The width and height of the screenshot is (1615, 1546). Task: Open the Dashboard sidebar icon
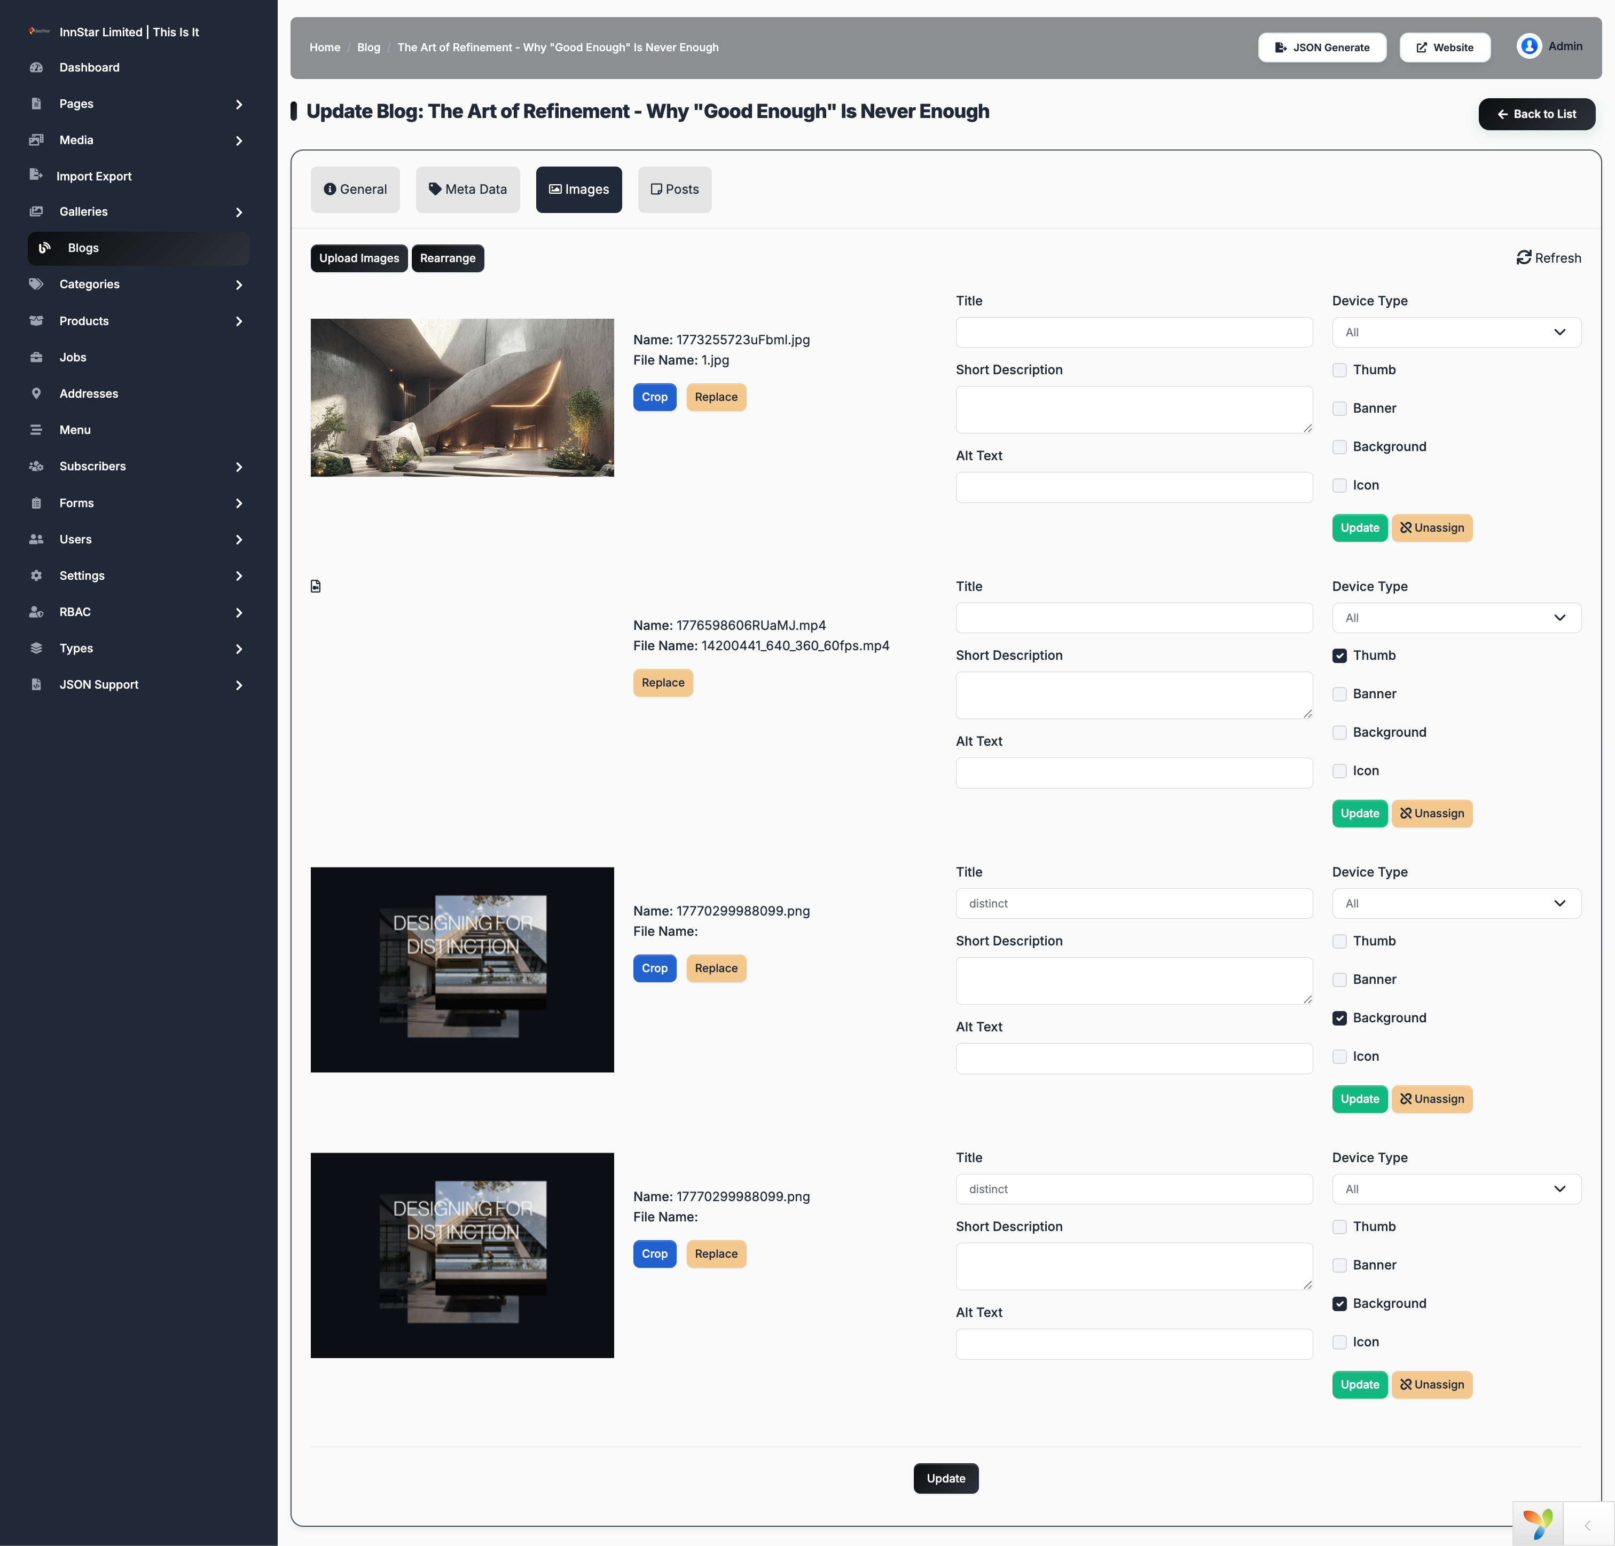coord(36,68)
